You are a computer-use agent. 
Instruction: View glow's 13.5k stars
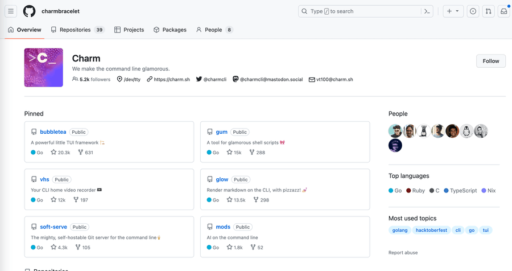236,200
